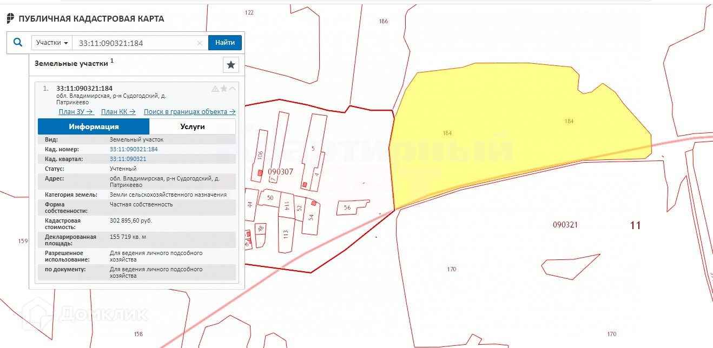Open the Участки search type dropdown
The height and width of the screenshot is (348, 713).
pyautogui.click(x=52, y=43)
